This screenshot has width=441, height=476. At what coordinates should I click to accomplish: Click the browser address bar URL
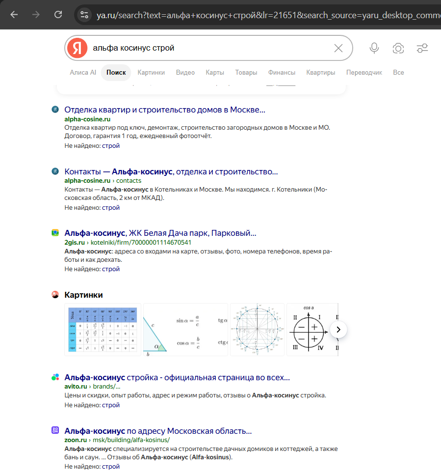(268, 15)
